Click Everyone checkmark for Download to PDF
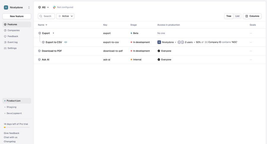267x144 pixels. tap(159, 51)
